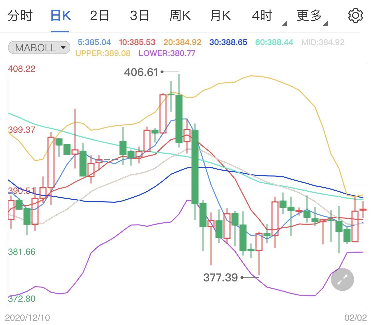Open the 4时 four-hour chart
Screen dimensions: 375x325
pos(262,15)
